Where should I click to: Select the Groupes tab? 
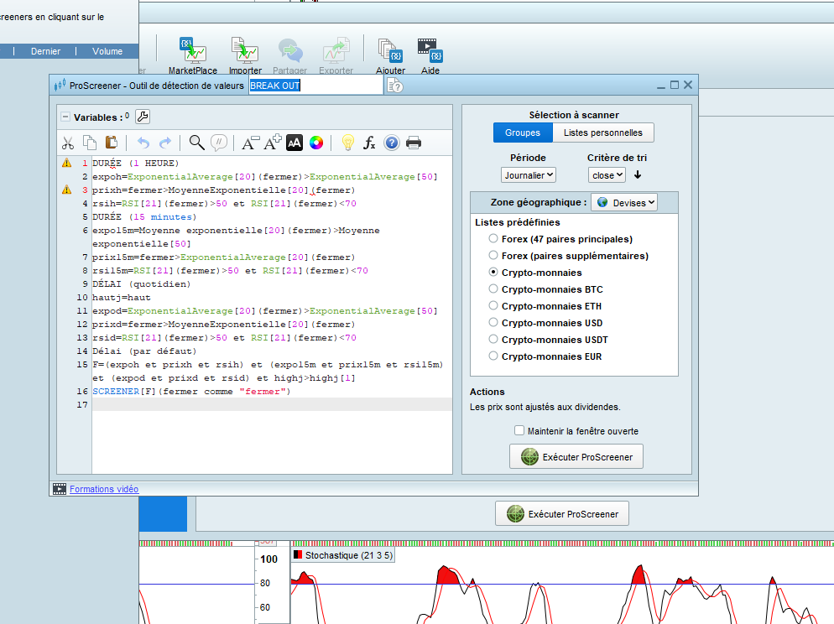(x=523, y=133)
